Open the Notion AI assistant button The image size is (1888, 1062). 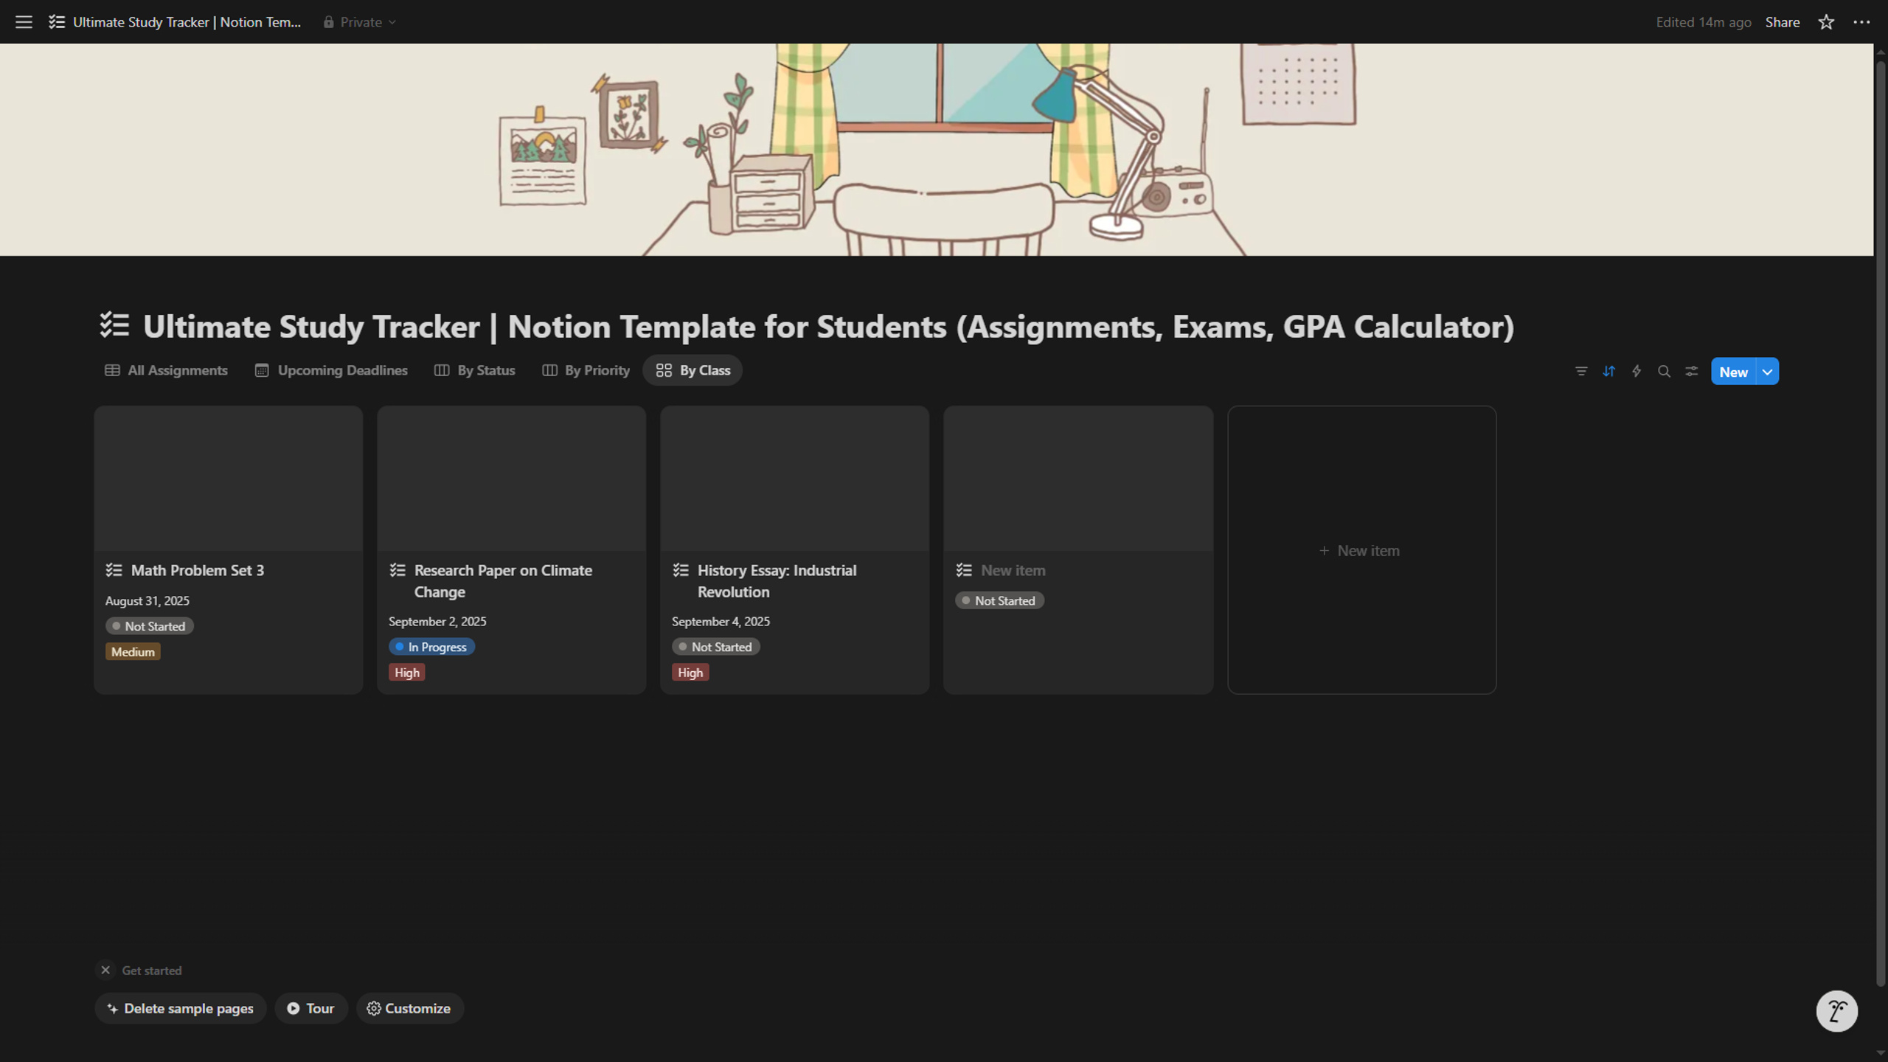point(1836,1011)
